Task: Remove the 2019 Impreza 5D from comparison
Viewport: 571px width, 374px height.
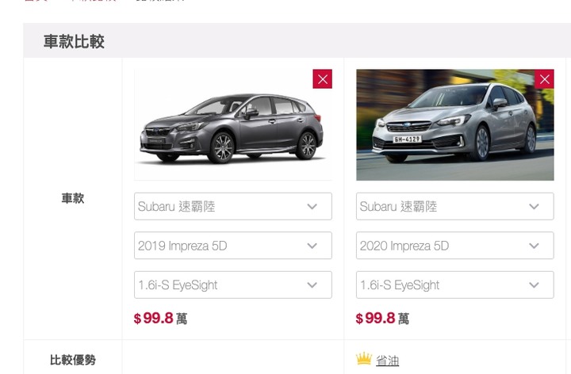Action: point(322,79)
